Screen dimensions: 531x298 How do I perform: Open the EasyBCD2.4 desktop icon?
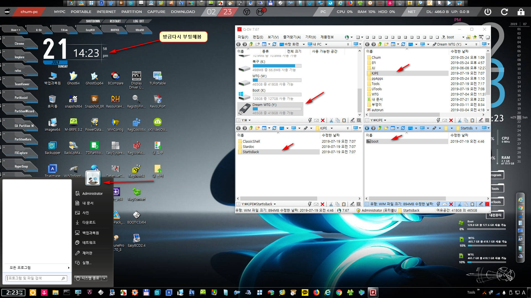point(136,241)
